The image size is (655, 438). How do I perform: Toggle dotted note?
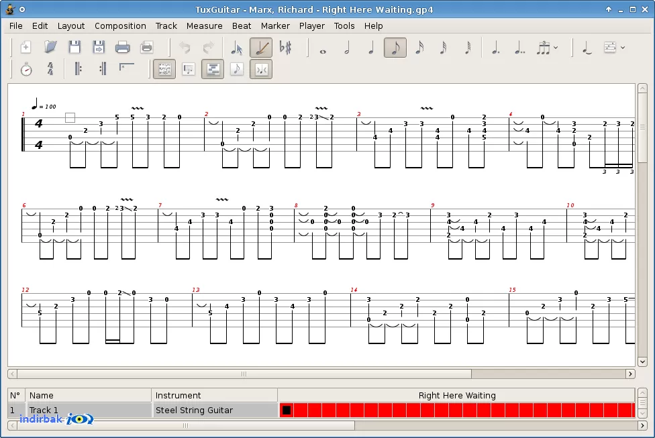point(496,47)
